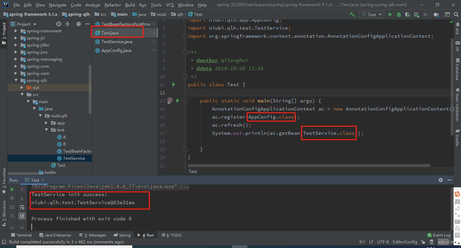Open the Gradle tool window
This screenshot has width=461, height=248.
click(458, 137)
